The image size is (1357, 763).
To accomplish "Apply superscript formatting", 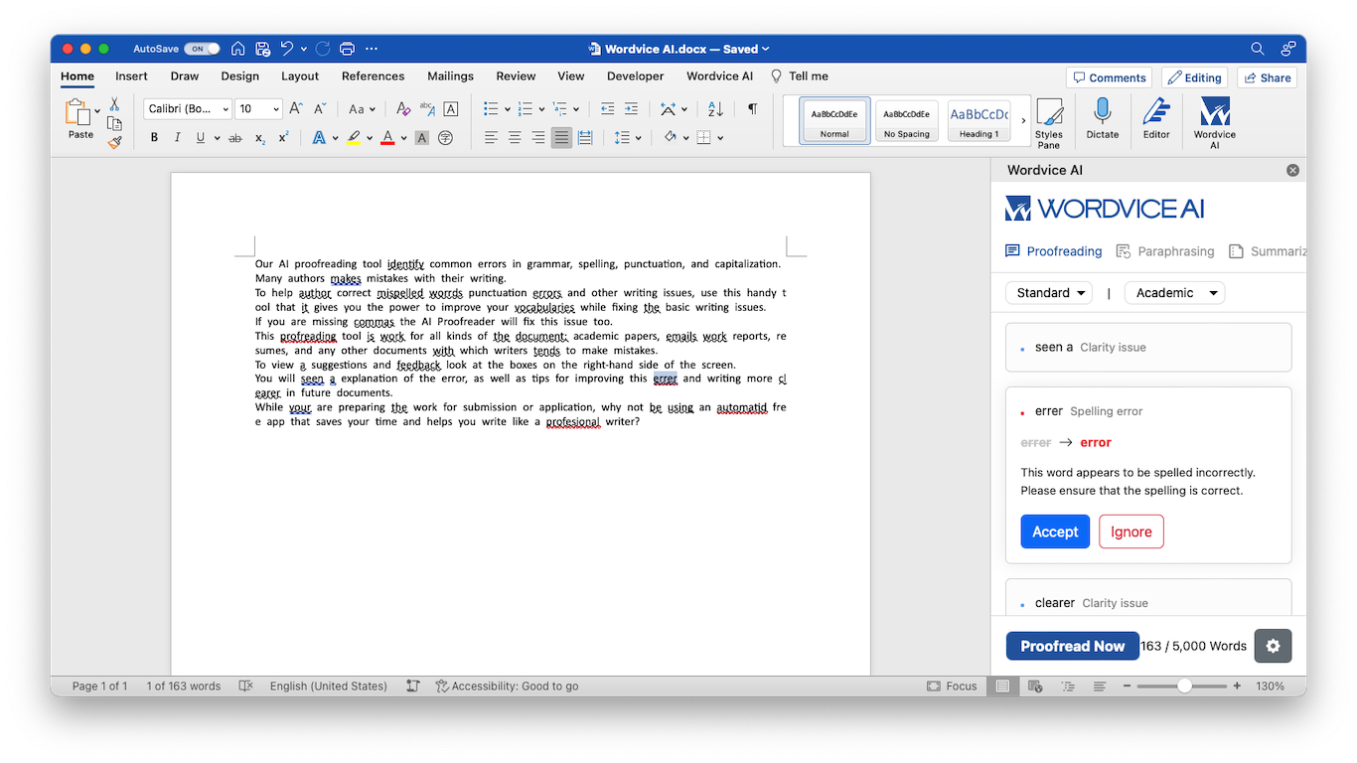I will [283, 138].
